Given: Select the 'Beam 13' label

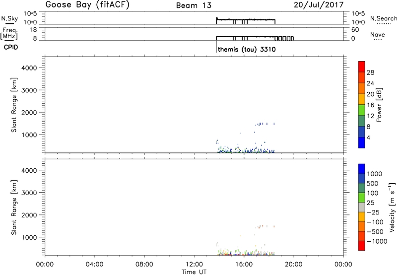Looking at the screenshot, I should pyautogui.click(x=194, y=5).
